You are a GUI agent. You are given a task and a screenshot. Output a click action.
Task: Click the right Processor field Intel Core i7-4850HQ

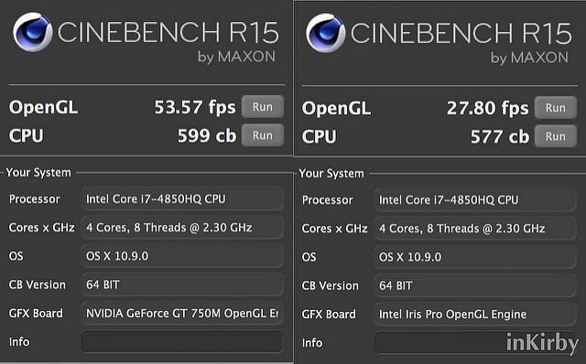pos(475,199)
